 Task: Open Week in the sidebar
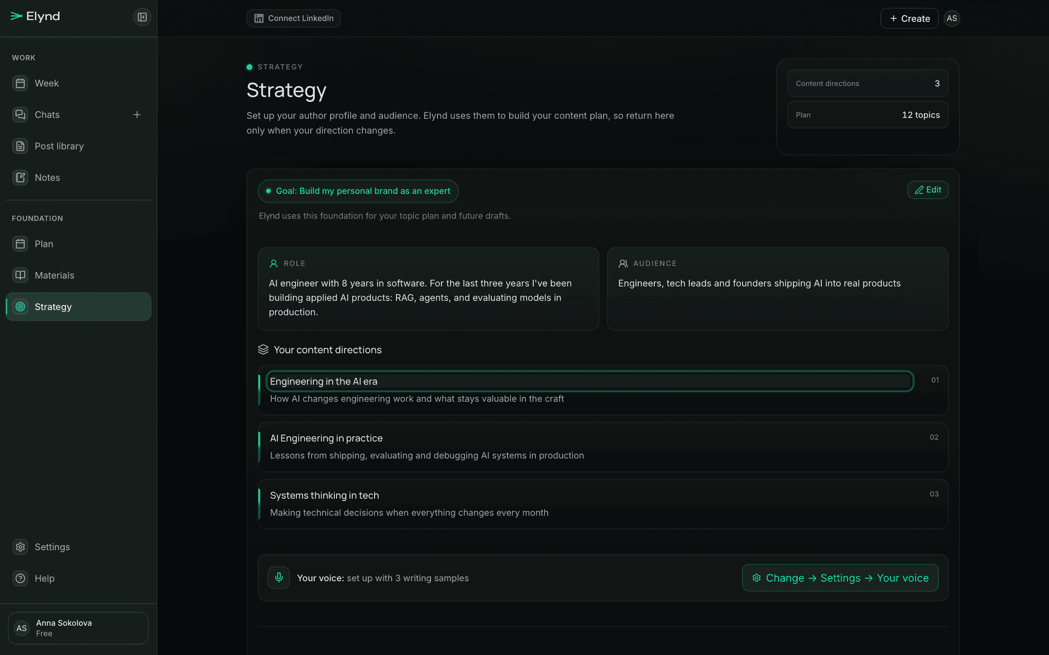pos(78,83)
